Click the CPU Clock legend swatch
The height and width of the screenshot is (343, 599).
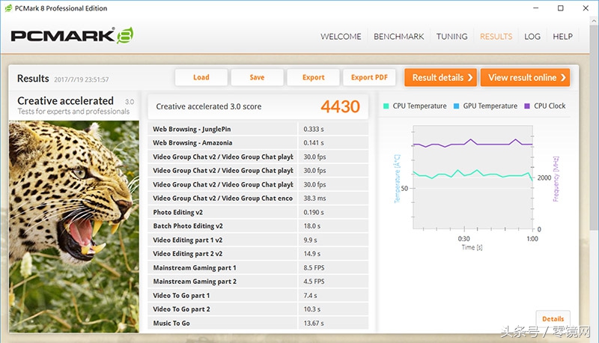pos(527,106)
